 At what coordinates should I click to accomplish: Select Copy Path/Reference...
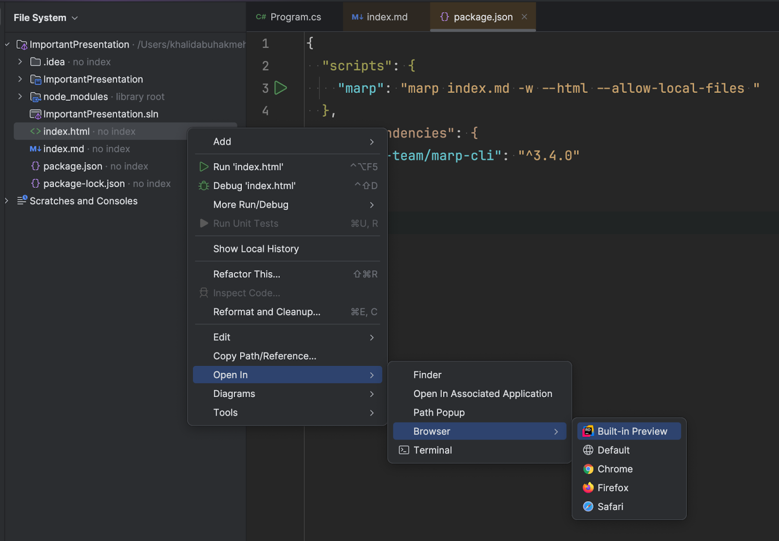(287, 356)
